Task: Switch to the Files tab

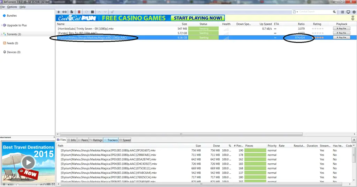Action: point(61,140)
